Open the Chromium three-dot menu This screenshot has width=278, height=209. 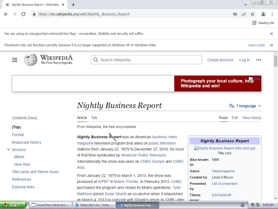(272, 14)
